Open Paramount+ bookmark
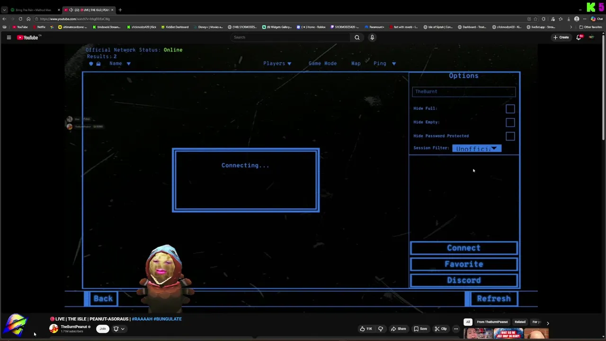The width and height of the screenshot is (606, 341). pos(375,27)
